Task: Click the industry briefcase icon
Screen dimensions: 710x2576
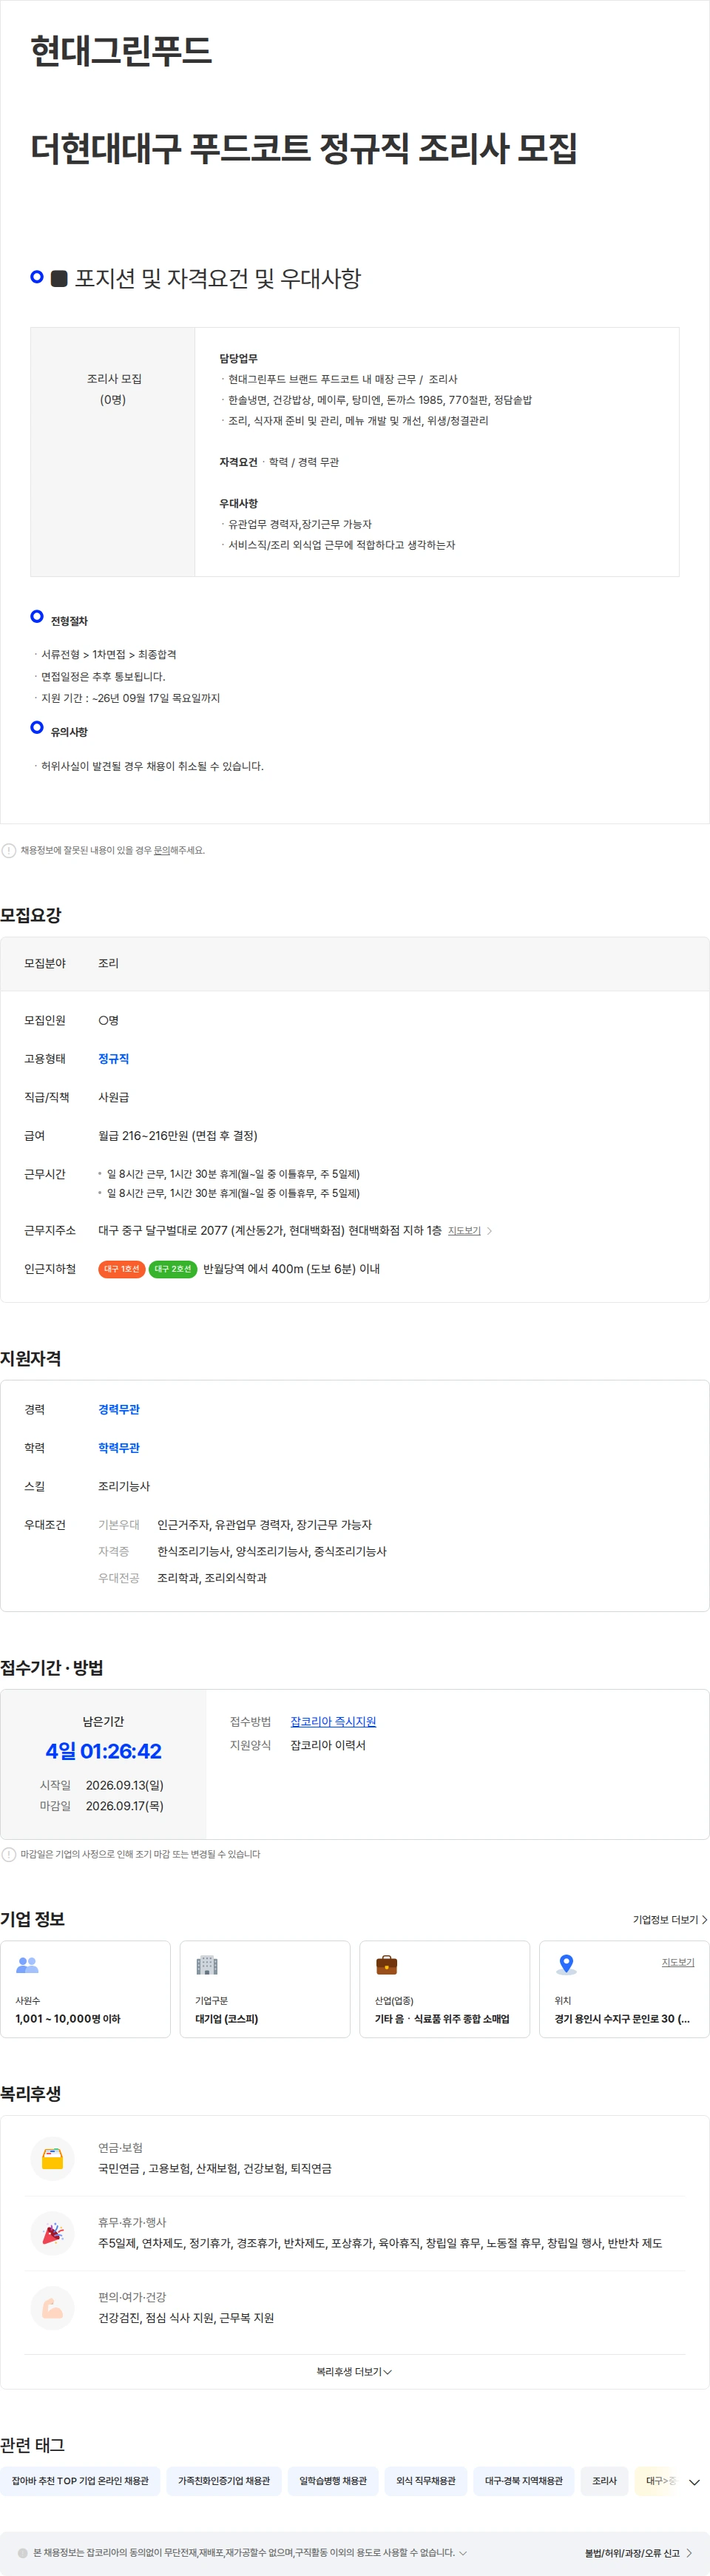Action: click(386, 1965)
